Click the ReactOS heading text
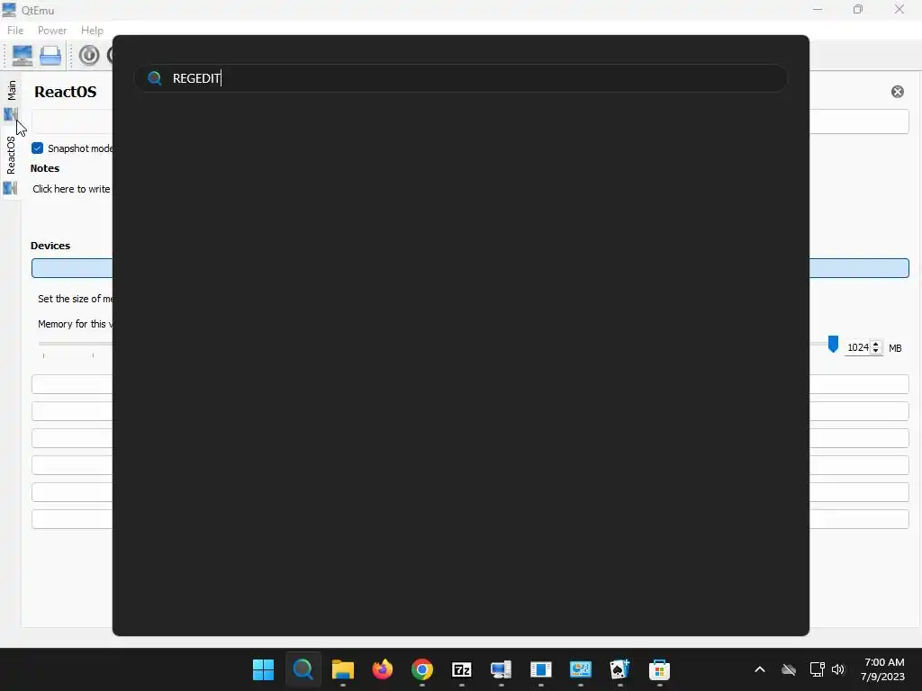Screen dimensions: 922x691 point(65,92)
